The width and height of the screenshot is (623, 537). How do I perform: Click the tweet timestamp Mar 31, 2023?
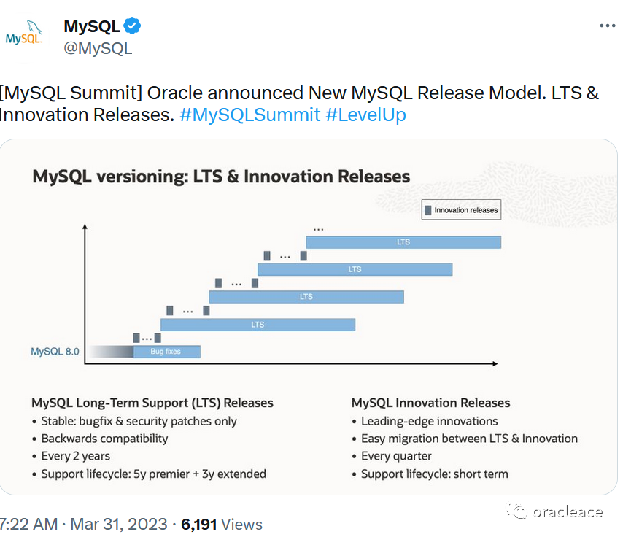pyautogui.click(x=118, y=524)
